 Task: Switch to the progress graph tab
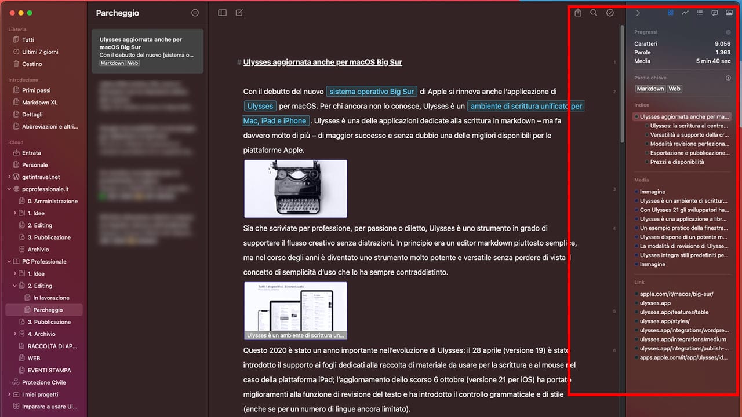pos(685,13)
